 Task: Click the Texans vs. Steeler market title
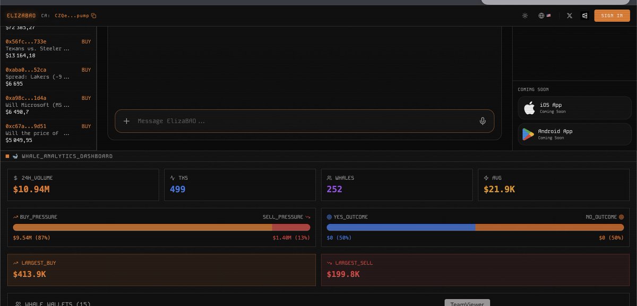(37, 48)
